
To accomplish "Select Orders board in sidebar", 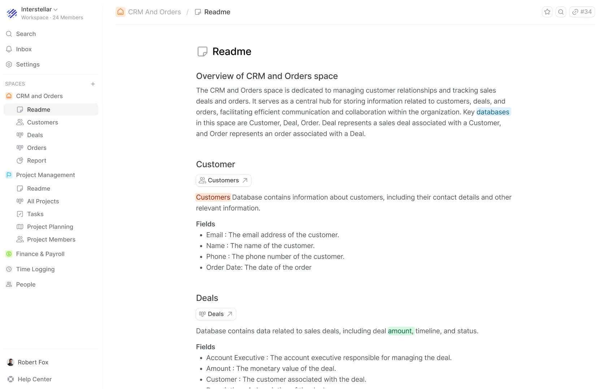I will pos(36,148).
